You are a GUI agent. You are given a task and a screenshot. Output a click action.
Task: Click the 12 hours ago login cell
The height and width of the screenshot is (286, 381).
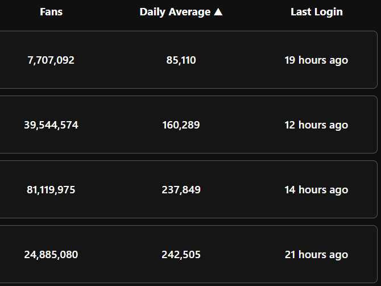[316, 125]
